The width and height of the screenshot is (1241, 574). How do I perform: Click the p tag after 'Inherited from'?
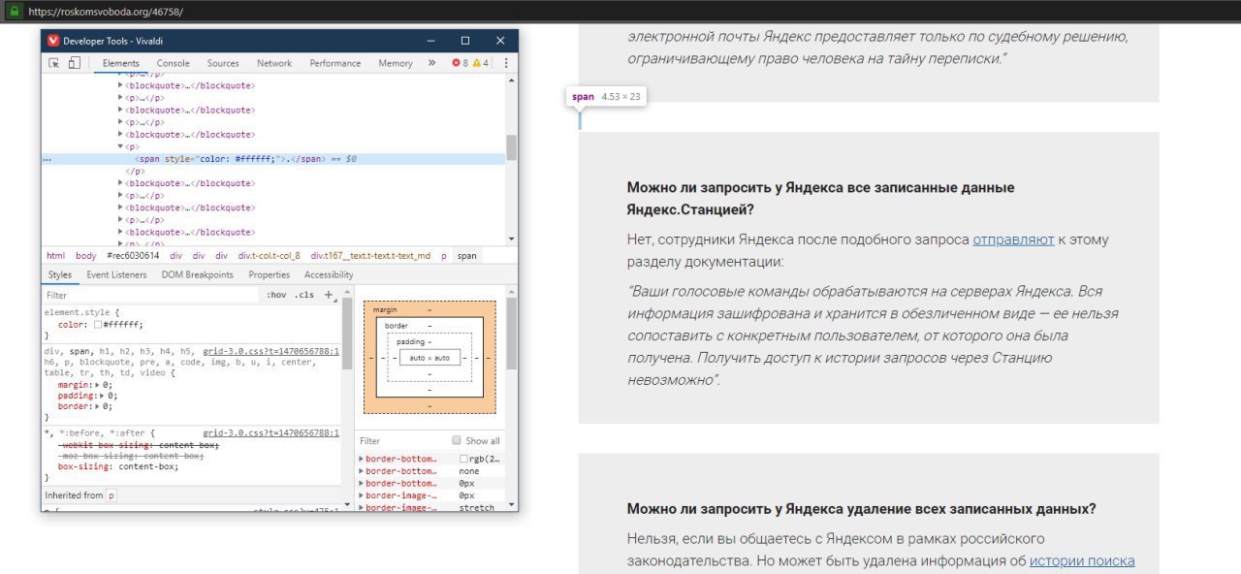click(x=111, y=495)
